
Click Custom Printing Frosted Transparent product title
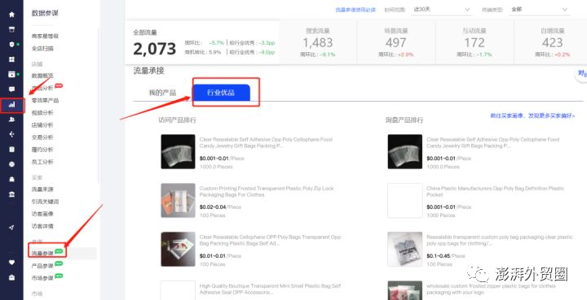coord(267,192)
